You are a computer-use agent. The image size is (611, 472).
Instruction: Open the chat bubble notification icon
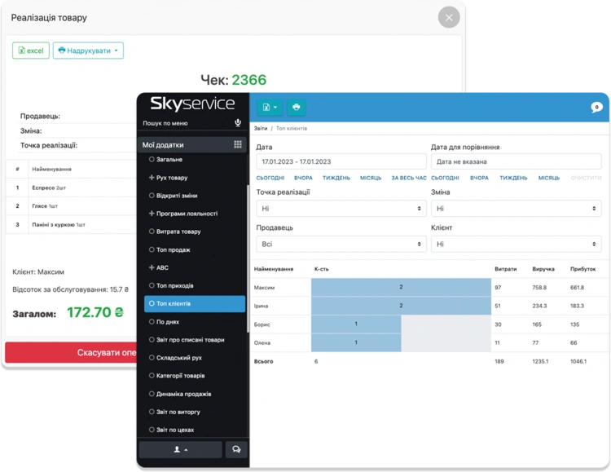tap(596, 107)
